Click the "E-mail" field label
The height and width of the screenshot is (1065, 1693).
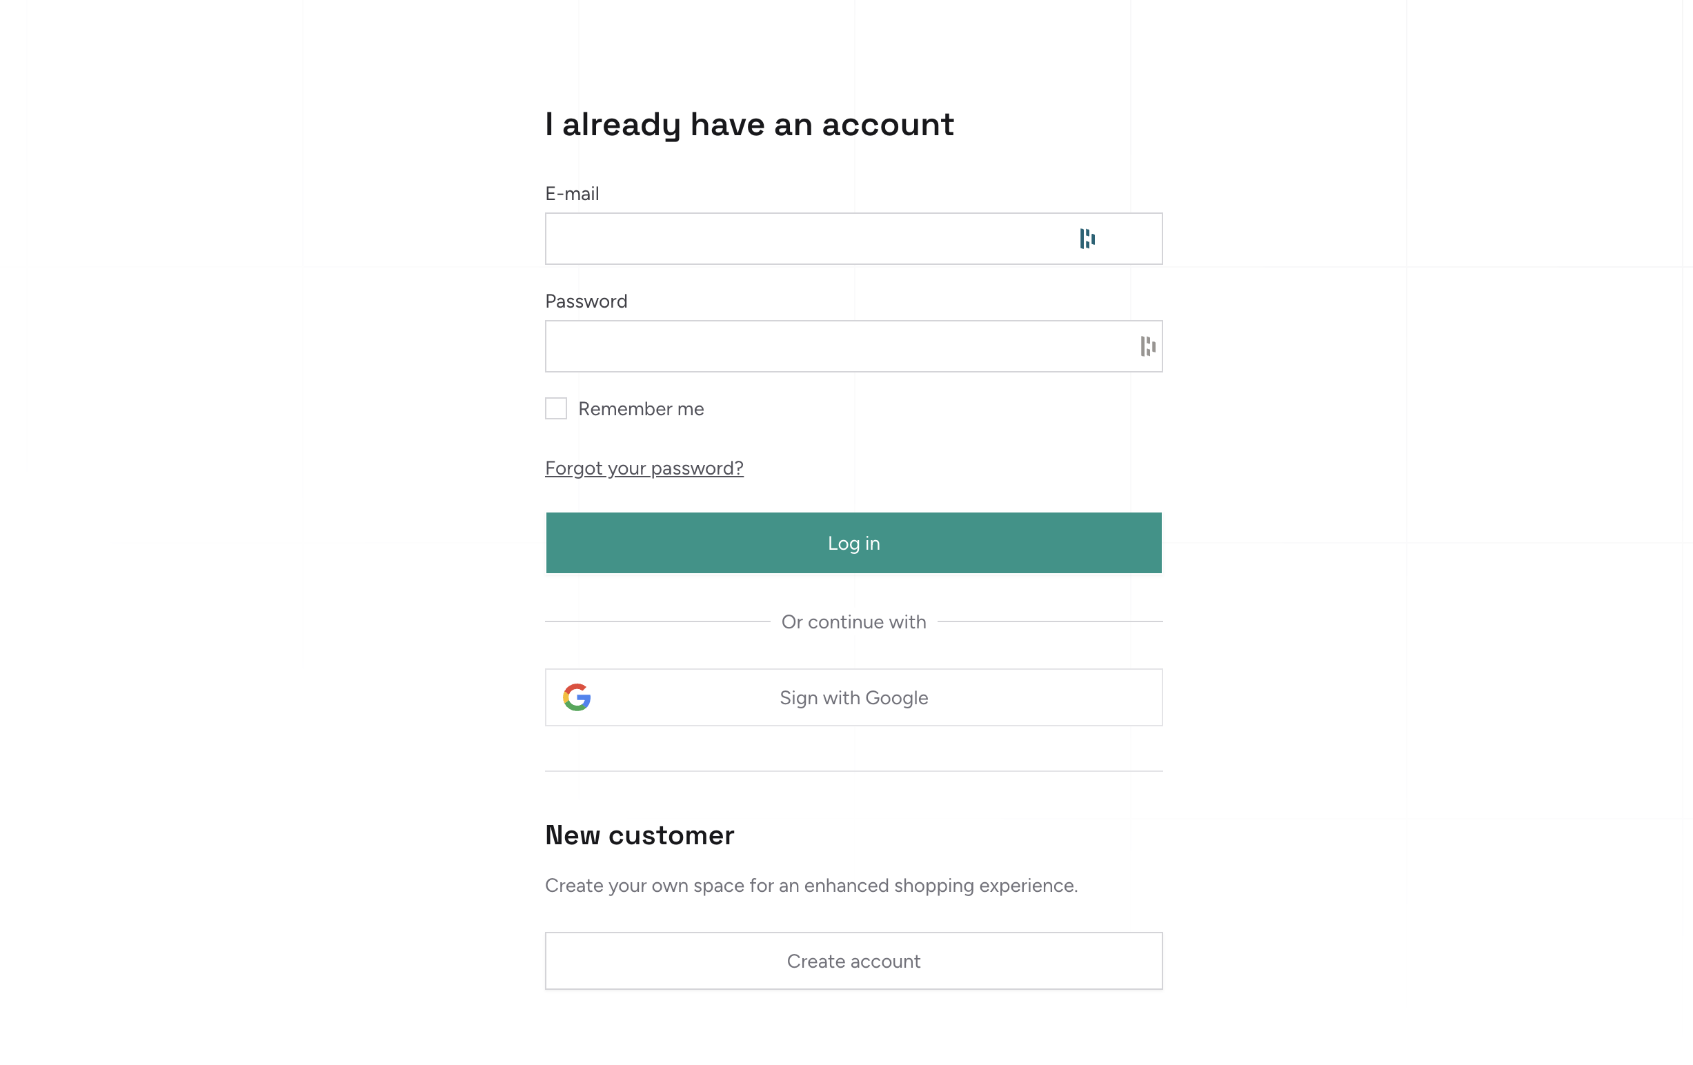click(572, 194)
